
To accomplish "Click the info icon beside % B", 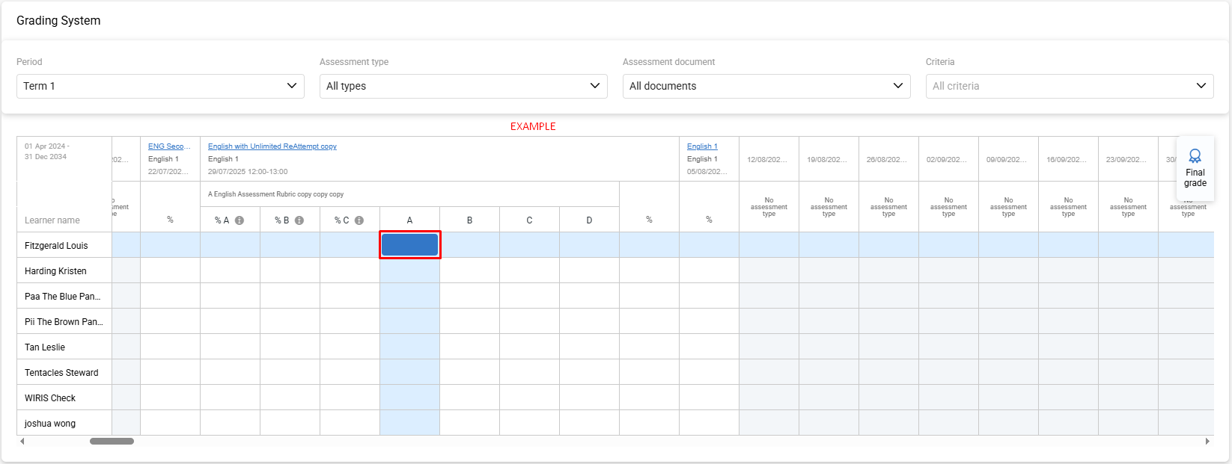I will (x=299, y=220).
